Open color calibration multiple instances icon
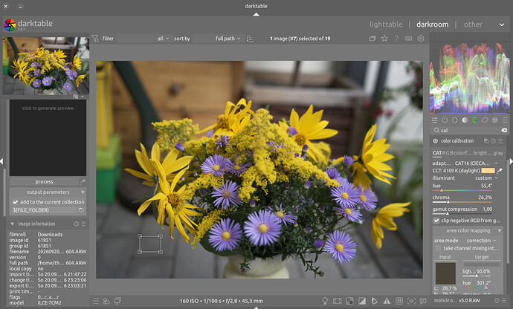513x309 pixels. 486,141
